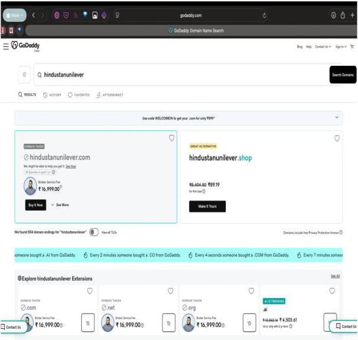Open the Sign In dropdown

click(341, 47)
